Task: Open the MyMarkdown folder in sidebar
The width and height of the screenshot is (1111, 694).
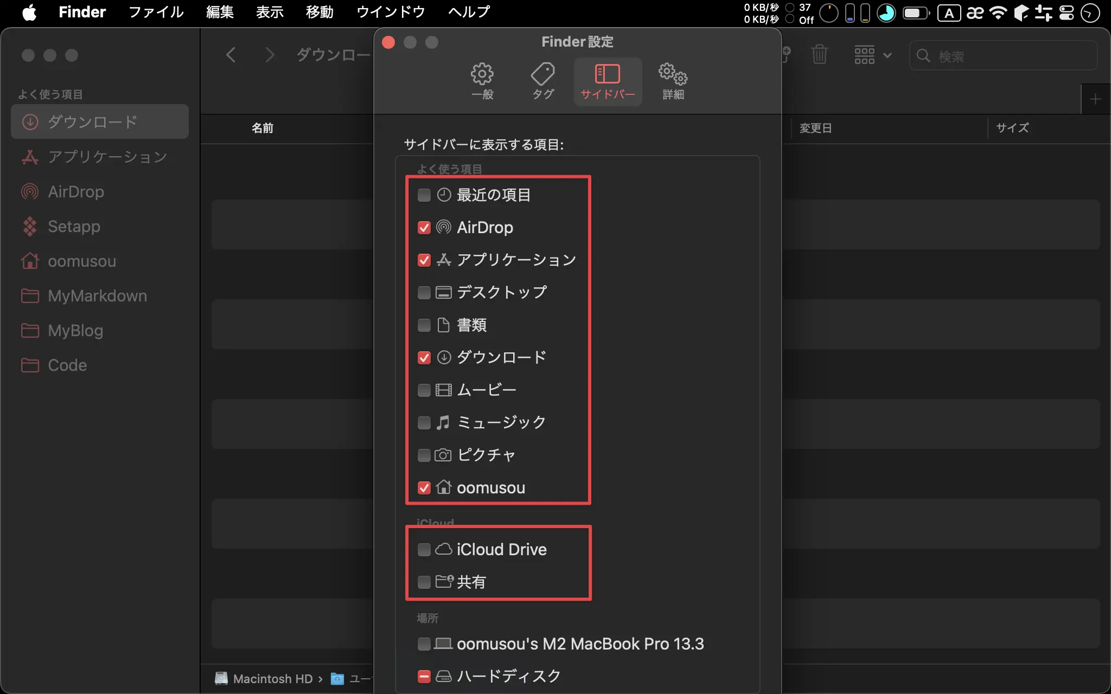Action: tap(100, 295)
